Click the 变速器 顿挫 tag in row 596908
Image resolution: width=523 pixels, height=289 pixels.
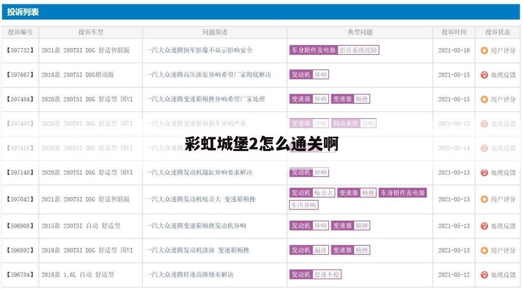point(351,226)
